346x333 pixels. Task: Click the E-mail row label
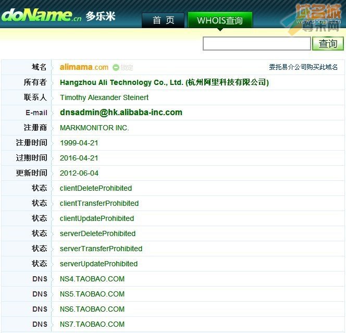[36, 113]
